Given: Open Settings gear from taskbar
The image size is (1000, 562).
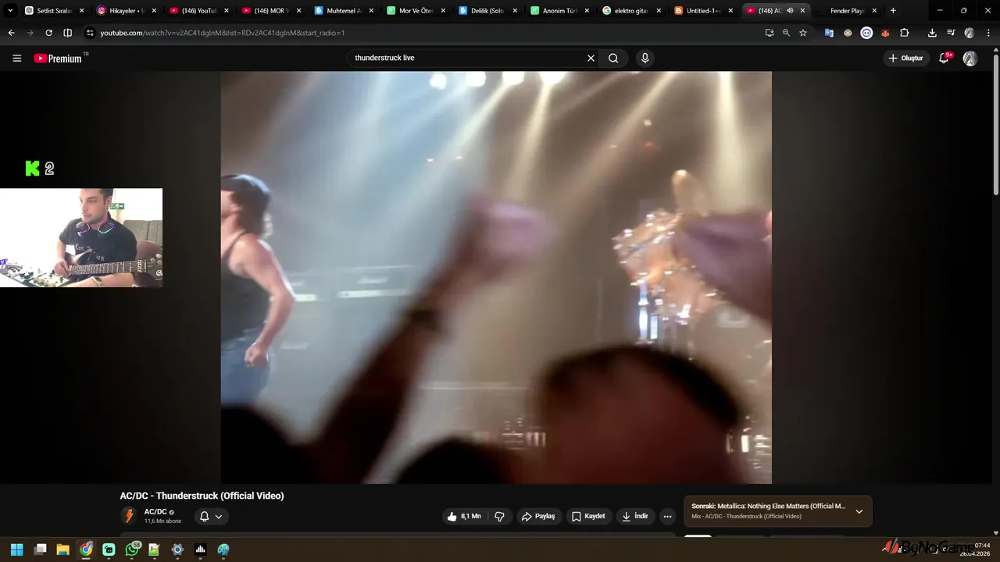Looking at the screenshot, I should pyautogui.click(x=177, y=550).
